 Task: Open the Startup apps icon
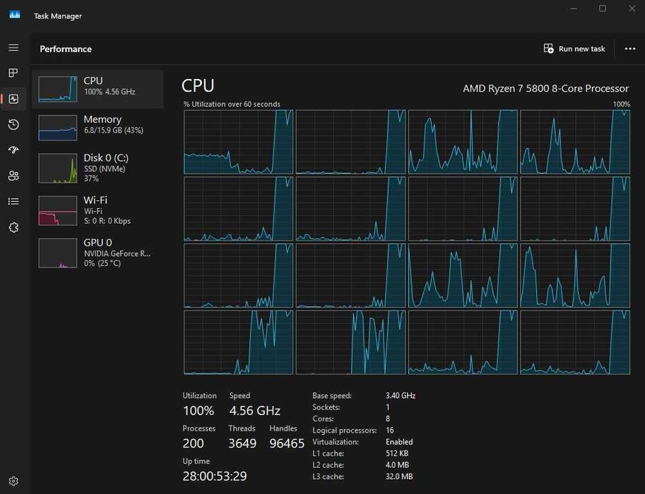[13, 150]
